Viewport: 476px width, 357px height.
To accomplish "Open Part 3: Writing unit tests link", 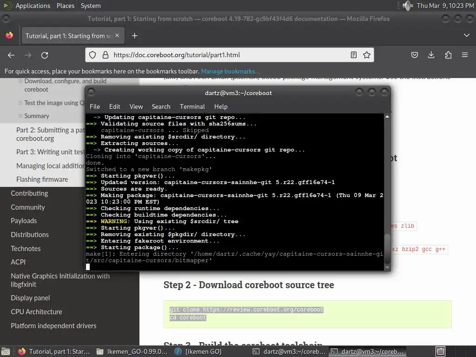I will click(50, 152).
